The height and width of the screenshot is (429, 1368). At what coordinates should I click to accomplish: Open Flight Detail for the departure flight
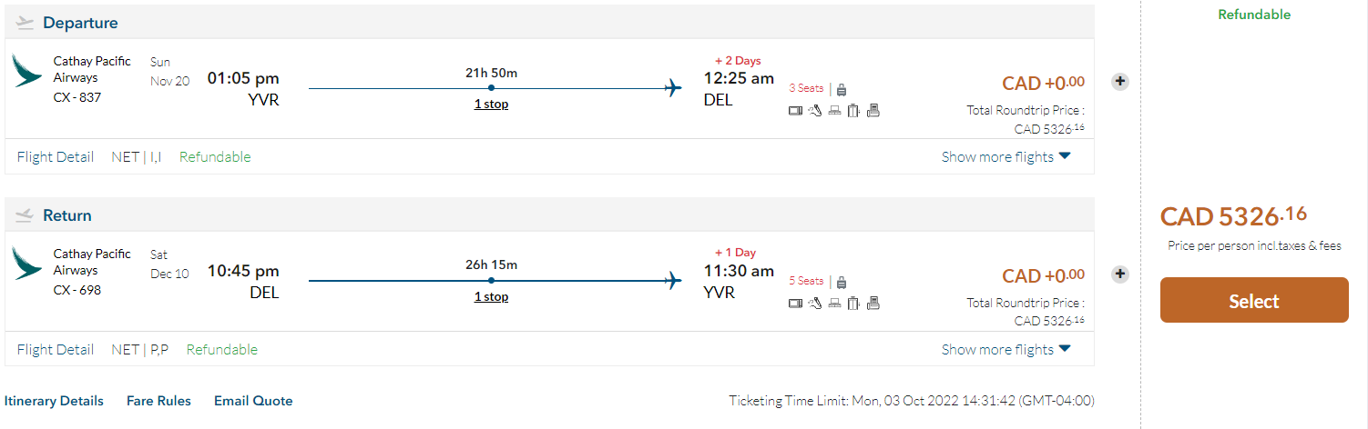[56, 156]
